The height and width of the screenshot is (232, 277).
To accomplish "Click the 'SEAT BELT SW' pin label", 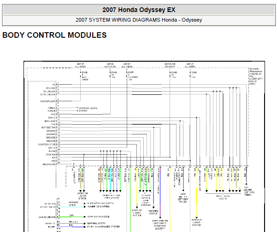I will 48,128.
